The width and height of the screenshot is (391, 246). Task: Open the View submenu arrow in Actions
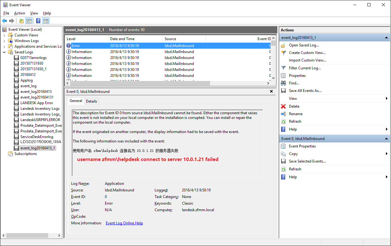[x=386, y=99]
